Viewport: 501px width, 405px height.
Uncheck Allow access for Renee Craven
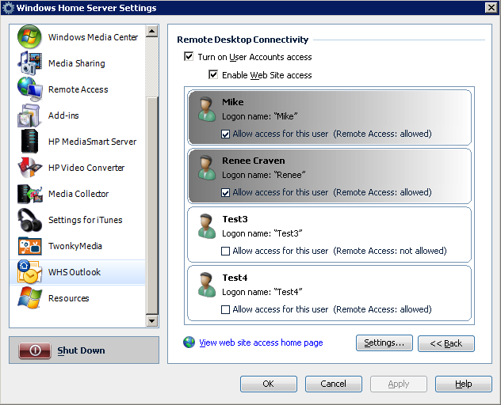[225, 193]
